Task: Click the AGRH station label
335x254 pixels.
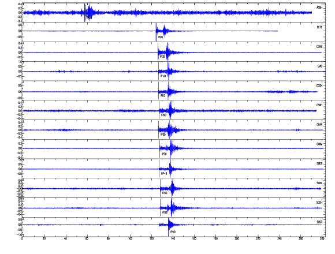Action: click(x=319, y=8)
